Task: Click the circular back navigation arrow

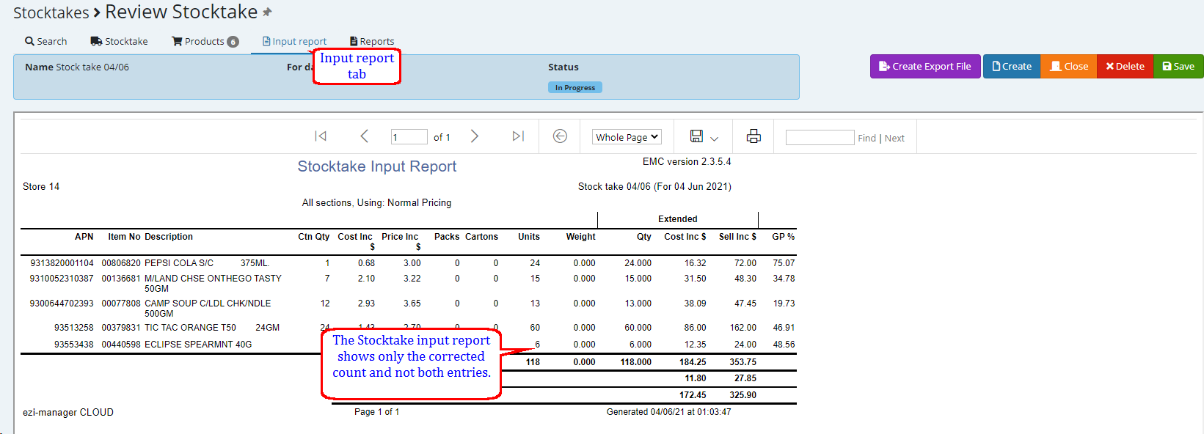Action: [560, 136]
